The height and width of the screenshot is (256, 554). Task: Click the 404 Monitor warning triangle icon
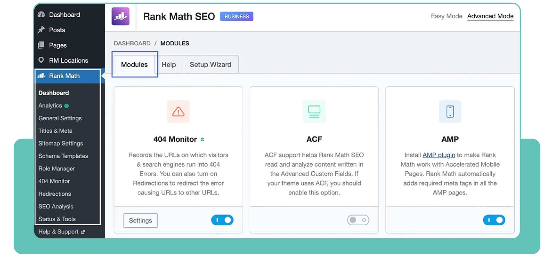[178, 112]
